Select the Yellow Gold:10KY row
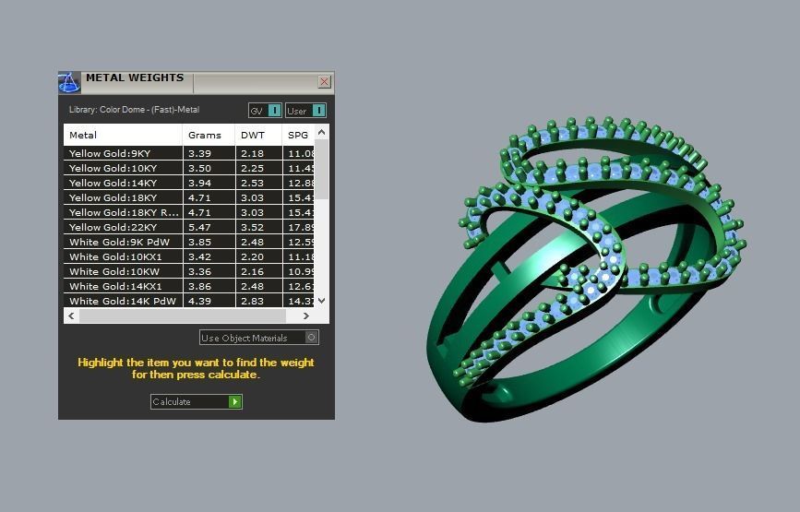Viewport: 800px width, 512px height. 189,168
